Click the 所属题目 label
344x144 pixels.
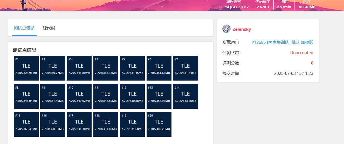point(231,42)
